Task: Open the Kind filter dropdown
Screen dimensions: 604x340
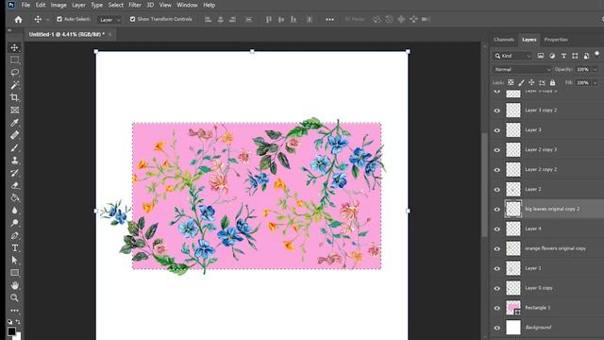Action: [512, 56]
